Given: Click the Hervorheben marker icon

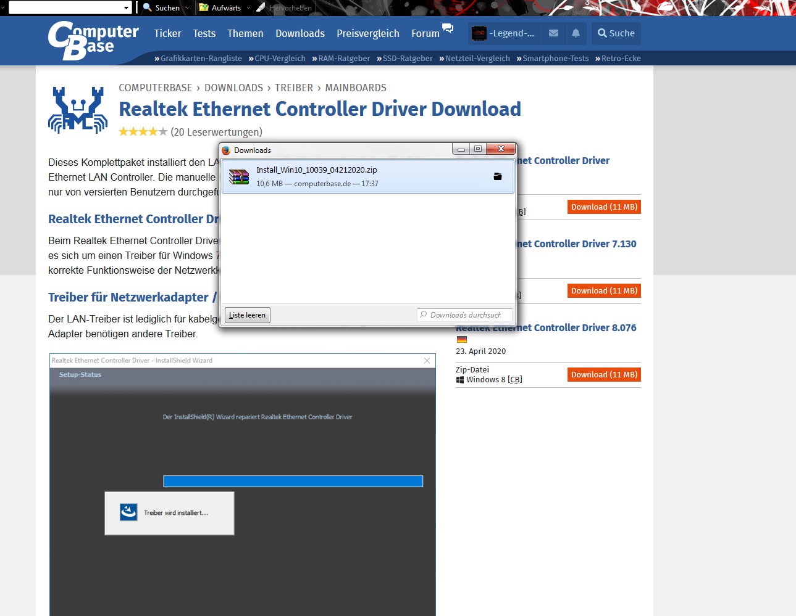Looking at the screenshot, I should (261, 7).
